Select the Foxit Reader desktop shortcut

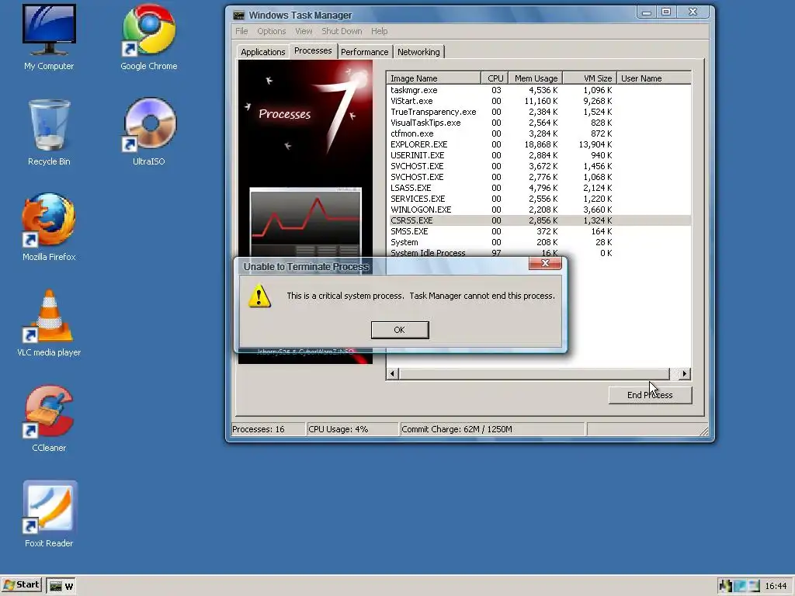tap(49, 514)
